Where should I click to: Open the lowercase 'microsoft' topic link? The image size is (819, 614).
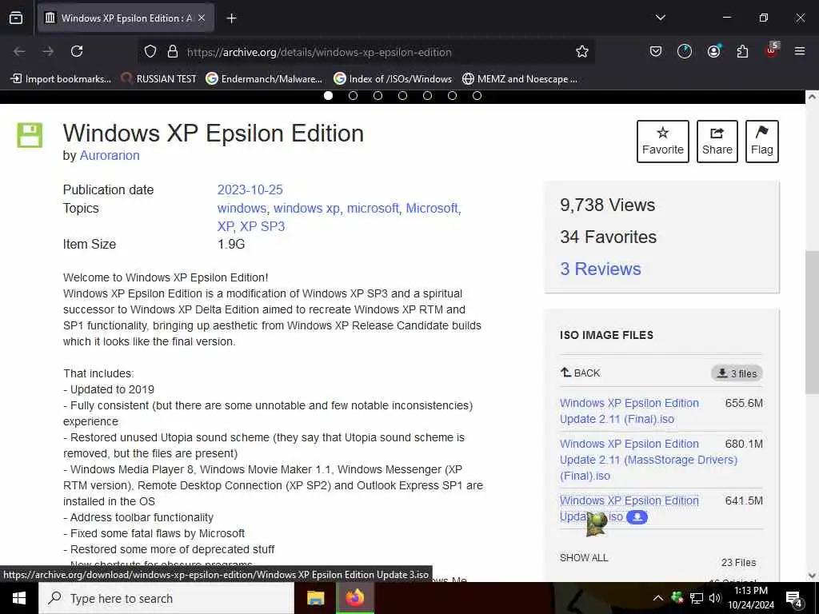click(373, 208)
